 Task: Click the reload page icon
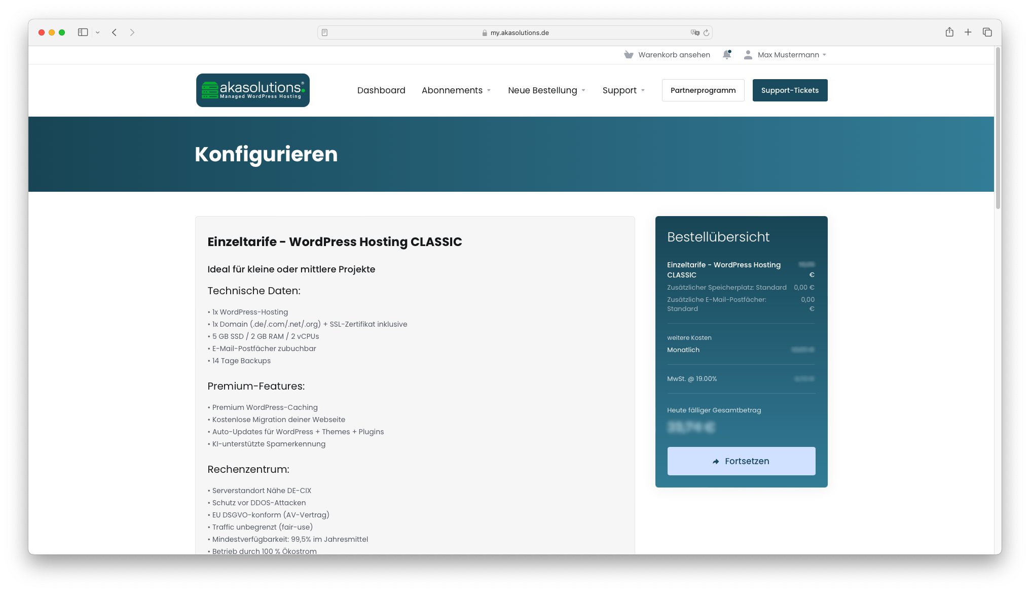tap(706, 32)
